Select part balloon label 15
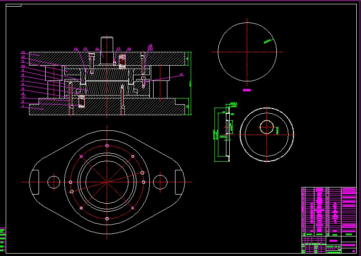The height and width of the screenshot is (256, 361). pyautogui.click(x=85, y=49)
